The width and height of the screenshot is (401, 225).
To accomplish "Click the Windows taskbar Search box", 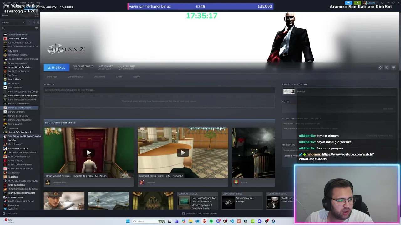I will click(149, 221).
